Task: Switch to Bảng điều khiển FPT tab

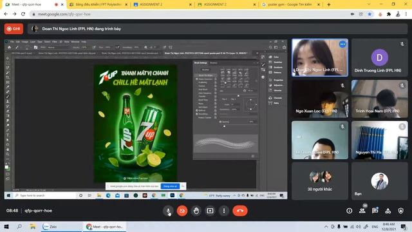Action: coord(98,5)
